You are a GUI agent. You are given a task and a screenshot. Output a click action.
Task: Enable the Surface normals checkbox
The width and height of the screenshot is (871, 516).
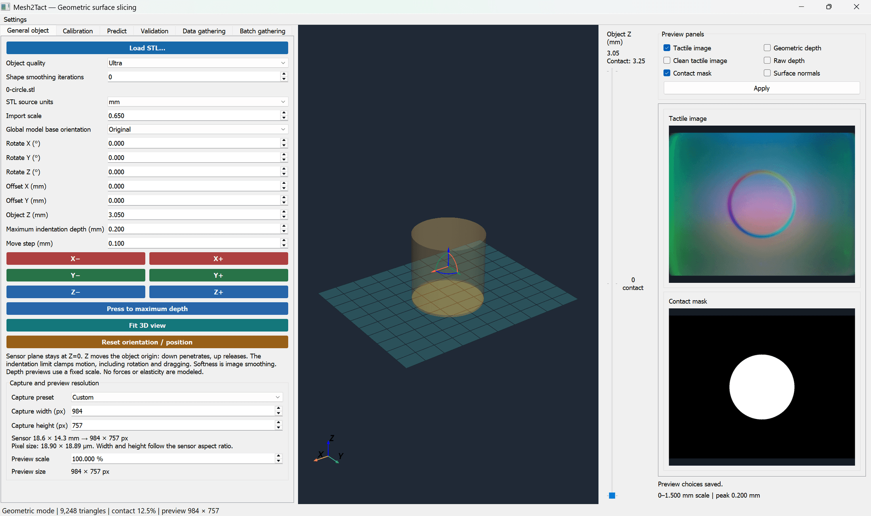[767, 73]
